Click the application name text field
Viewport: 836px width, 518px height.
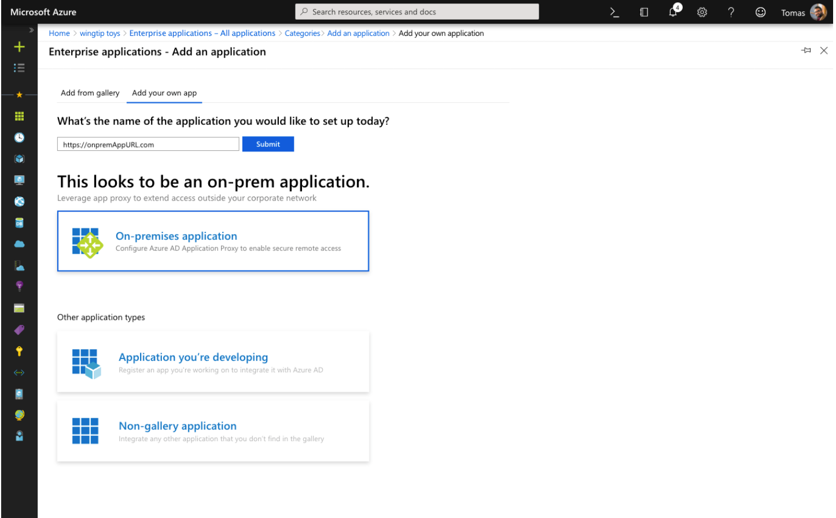(x=148, y=145)
